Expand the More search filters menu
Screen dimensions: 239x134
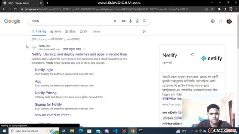96,32
